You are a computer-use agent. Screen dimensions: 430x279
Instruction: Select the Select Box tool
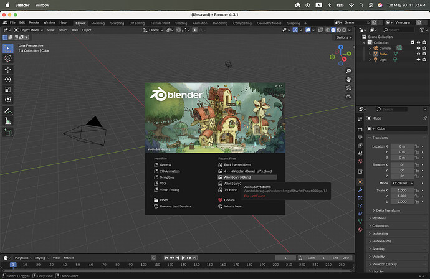(8, 48)
